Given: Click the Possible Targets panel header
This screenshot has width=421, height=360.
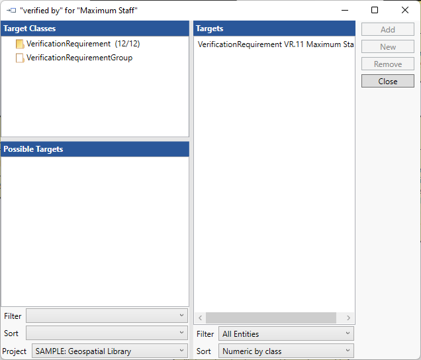Looking at the screenshot, I should pos(95,149).
